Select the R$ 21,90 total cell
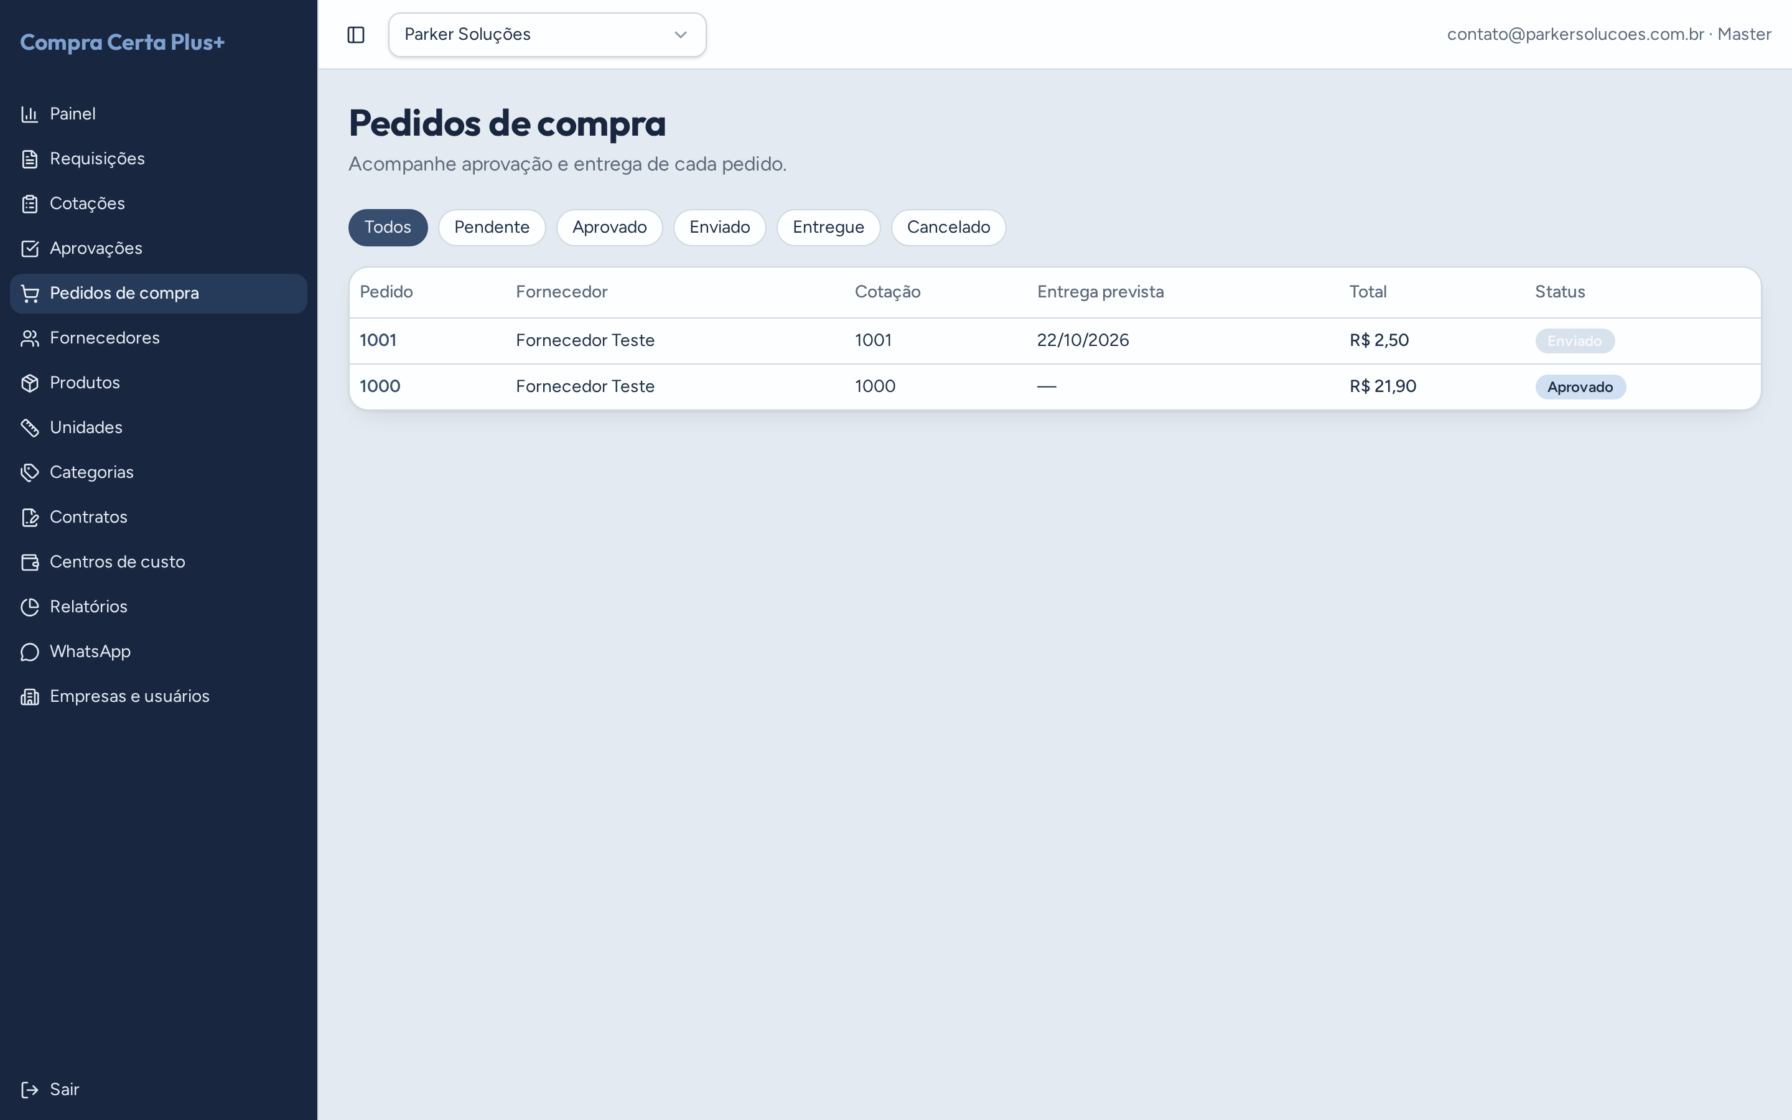1792x1120 pixels. point(1383,386)
